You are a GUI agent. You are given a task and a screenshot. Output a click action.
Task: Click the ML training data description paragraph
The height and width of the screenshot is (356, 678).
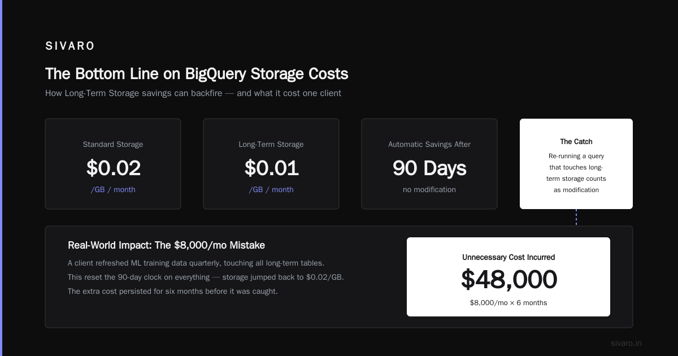[x=206, y=277]
